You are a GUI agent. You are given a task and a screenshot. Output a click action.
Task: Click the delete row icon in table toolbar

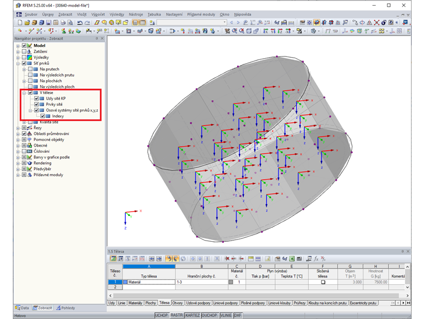point(227,259)
